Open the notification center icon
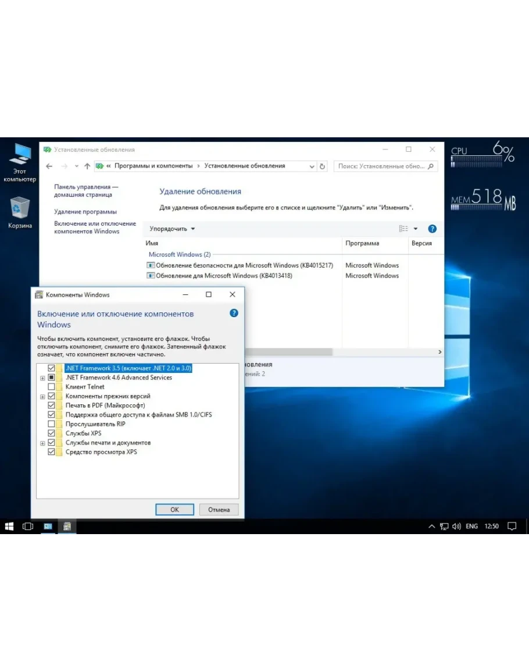529x672 pixels. [x=512, y=526]
